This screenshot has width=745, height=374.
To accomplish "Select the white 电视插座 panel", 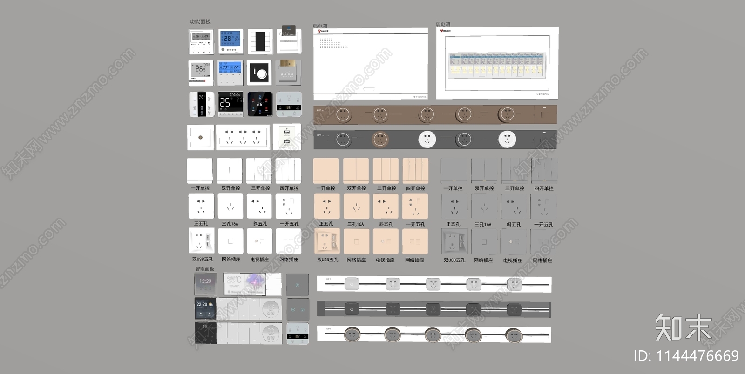I will tap(259, 241).
